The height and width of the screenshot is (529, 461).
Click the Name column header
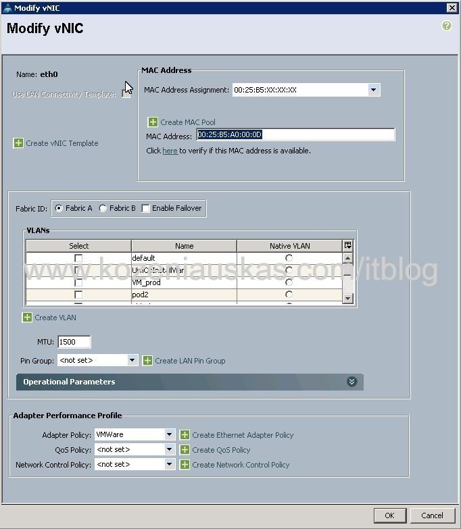pyautogui.click(x=185, y=246)
